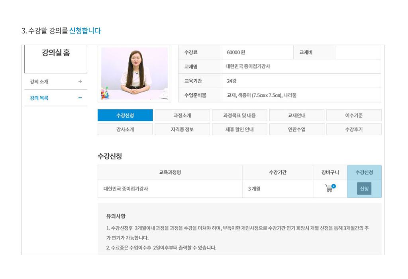Open the 강의 소개 sidebar item

[x=39, y=82]
